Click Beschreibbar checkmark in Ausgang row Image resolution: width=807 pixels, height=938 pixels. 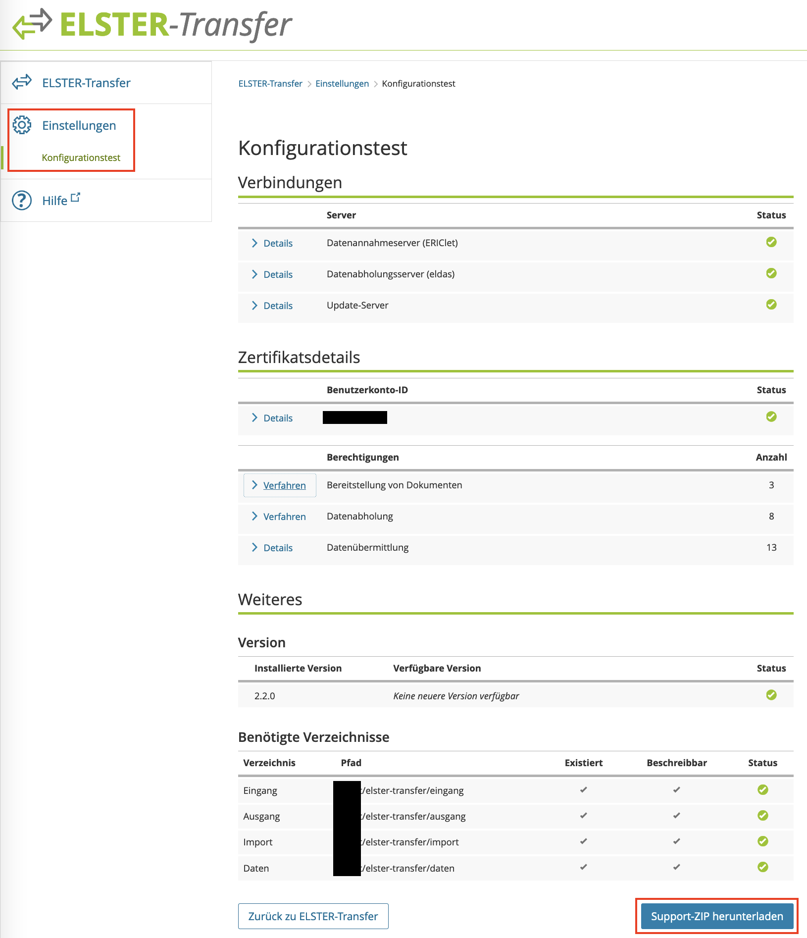(x=676, y=816)
